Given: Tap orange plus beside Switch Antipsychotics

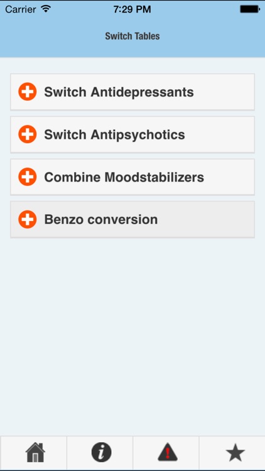Looking at the screenshot, I should click(28, 134).
